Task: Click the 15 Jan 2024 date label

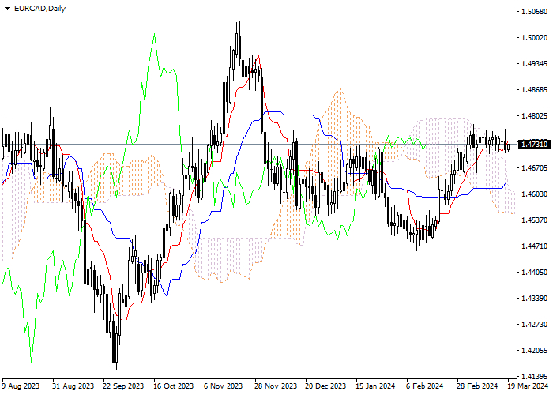Action: tap(375, 386)
